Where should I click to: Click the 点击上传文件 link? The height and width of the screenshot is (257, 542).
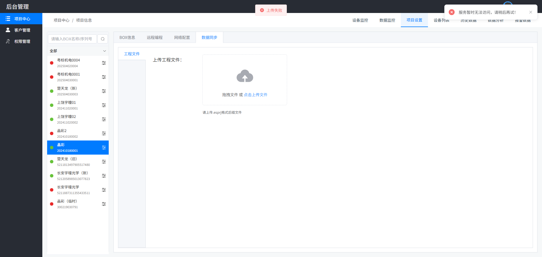click(x=255, y=95)
